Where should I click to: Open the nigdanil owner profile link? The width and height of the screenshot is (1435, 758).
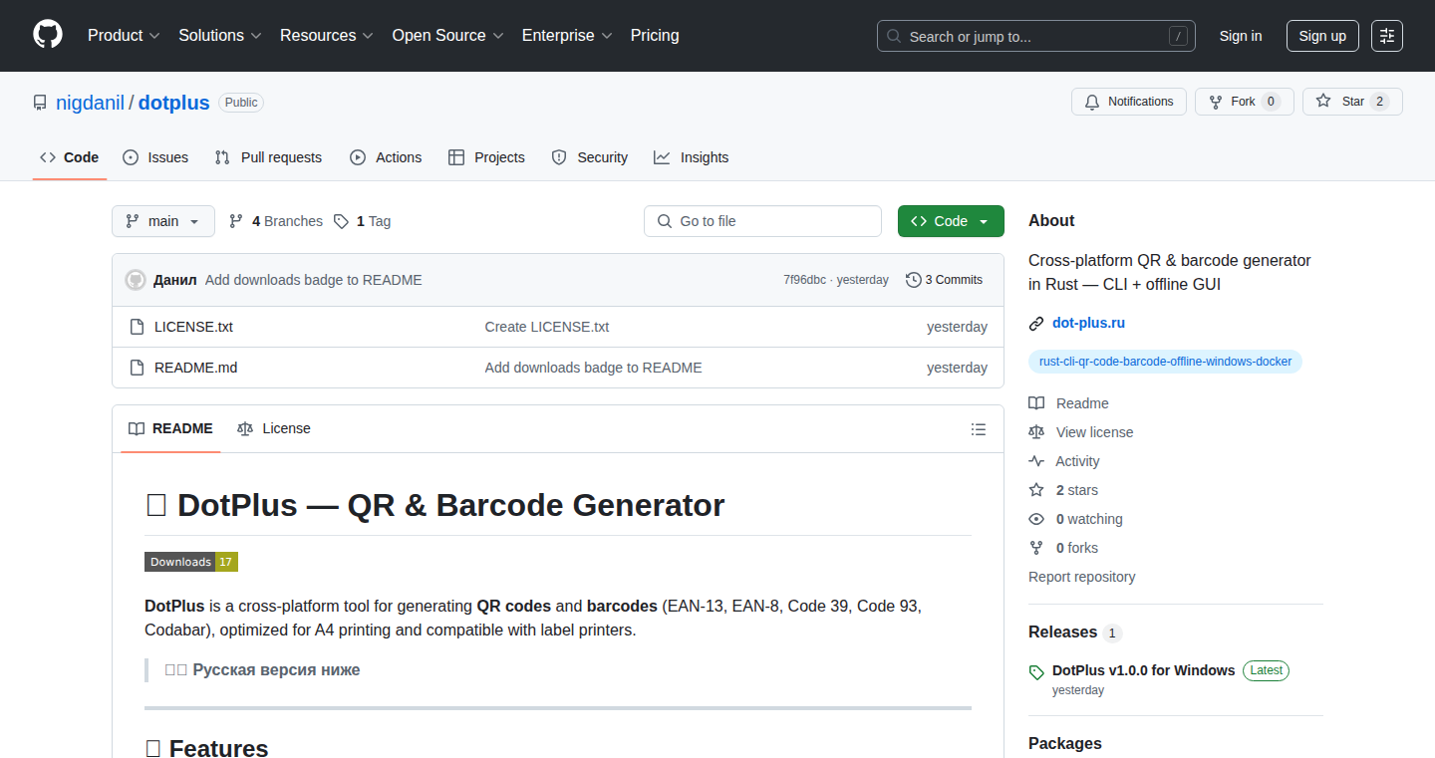pos(90,103)
